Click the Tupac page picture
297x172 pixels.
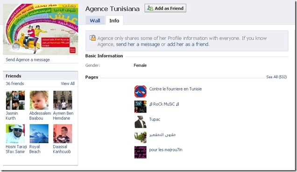point(141,122)
